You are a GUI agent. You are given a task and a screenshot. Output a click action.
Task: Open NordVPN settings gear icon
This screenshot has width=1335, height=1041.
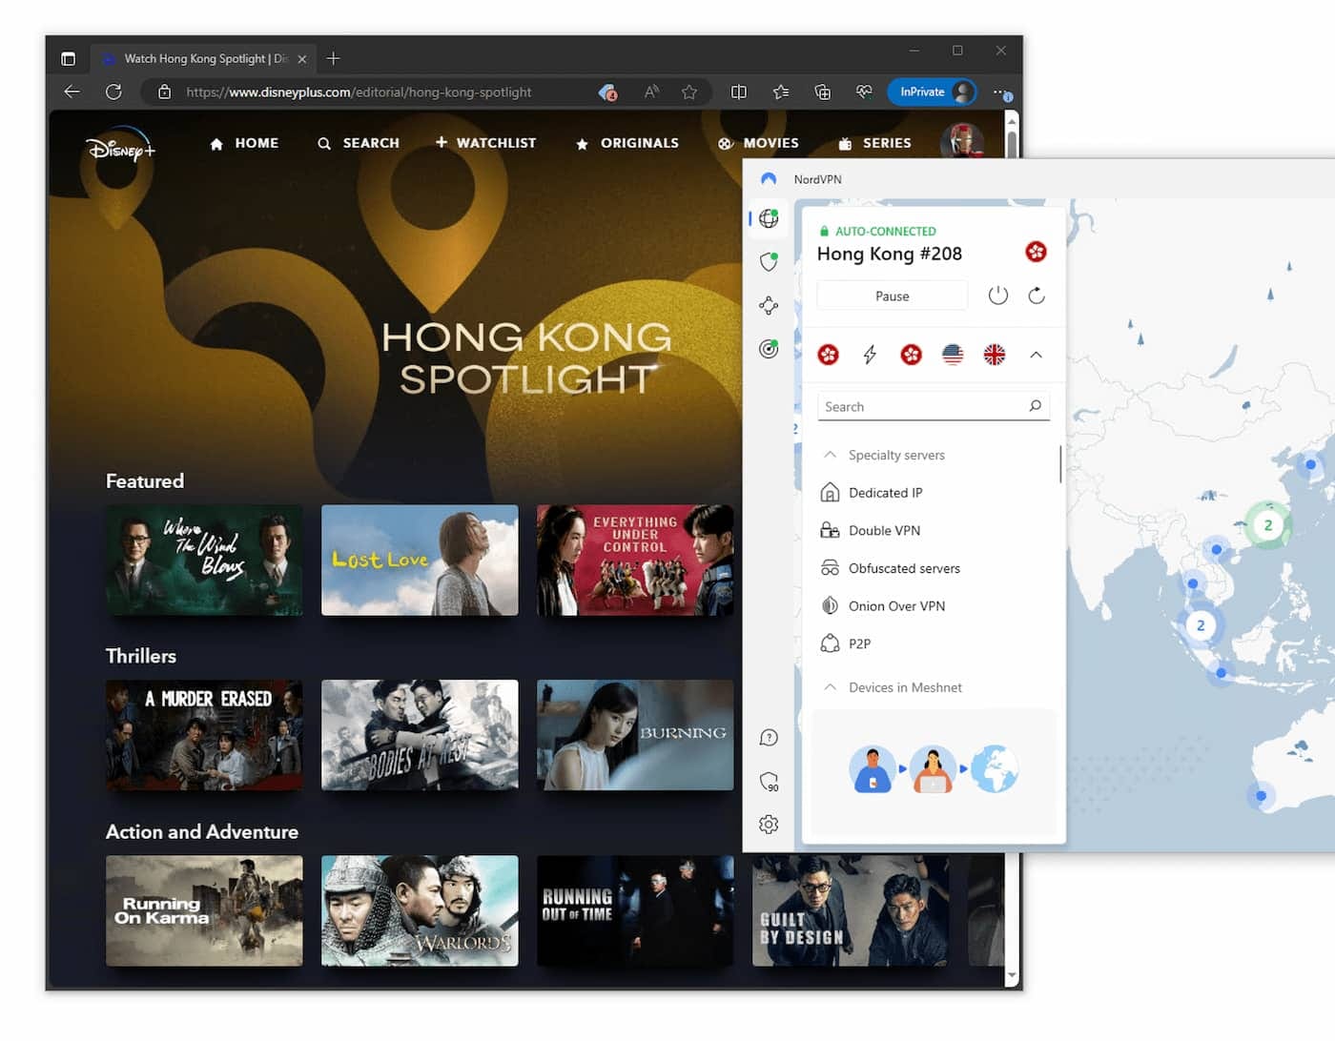pyautogui.click(x=769, y=825)
